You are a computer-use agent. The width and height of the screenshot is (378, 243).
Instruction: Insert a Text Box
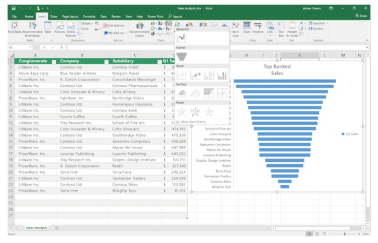(281, 29)
